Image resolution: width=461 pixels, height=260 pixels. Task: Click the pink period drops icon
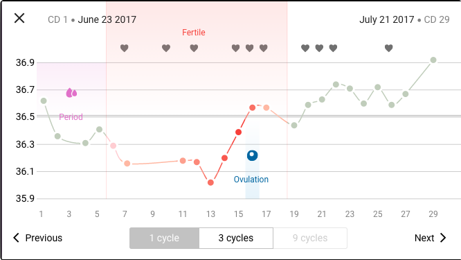[x=71, y=93]
